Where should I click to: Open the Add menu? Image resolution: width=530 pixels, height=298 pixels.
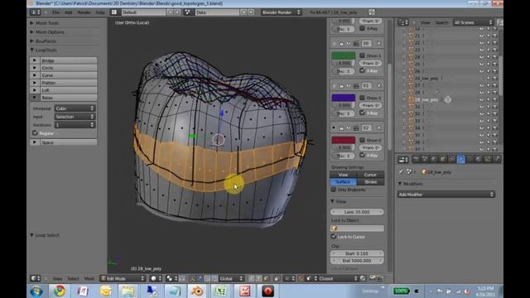tap(68, 12)
